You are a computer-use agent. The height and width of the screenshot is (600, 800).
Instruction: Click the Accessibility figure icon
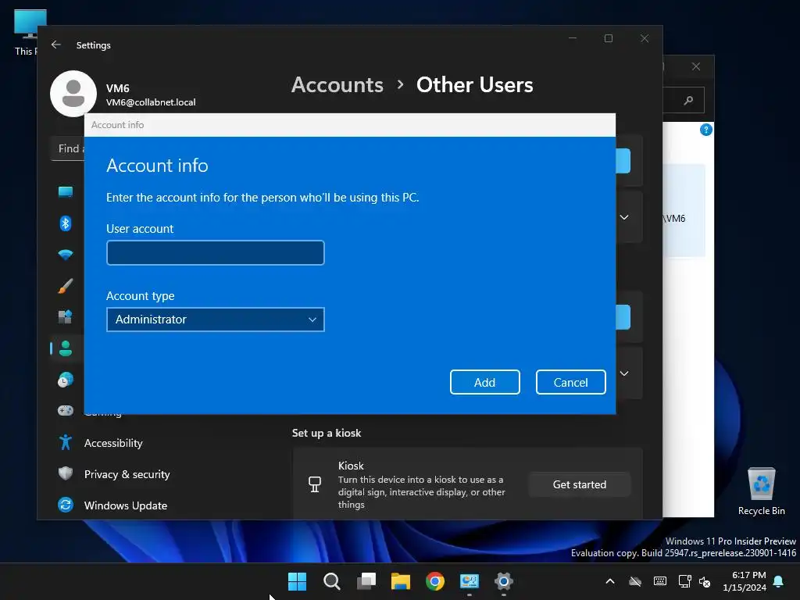pyautogui.click(x=66, y=442)
